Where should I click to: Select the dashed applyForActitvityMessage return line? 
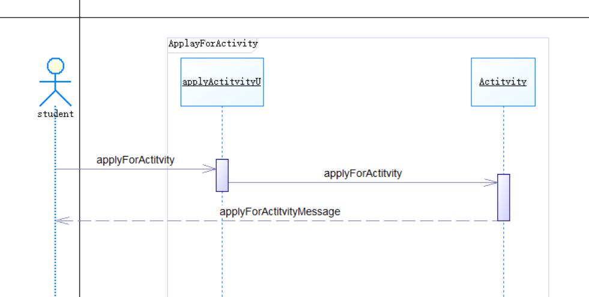tap(360, 221)
